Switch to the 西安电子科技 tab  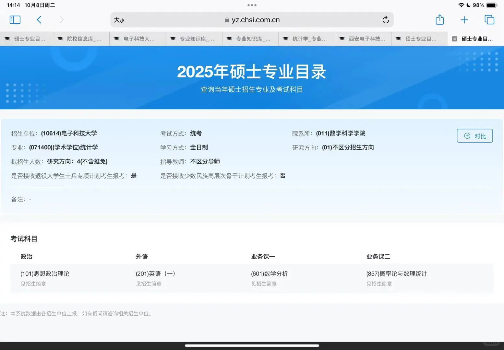363,39
